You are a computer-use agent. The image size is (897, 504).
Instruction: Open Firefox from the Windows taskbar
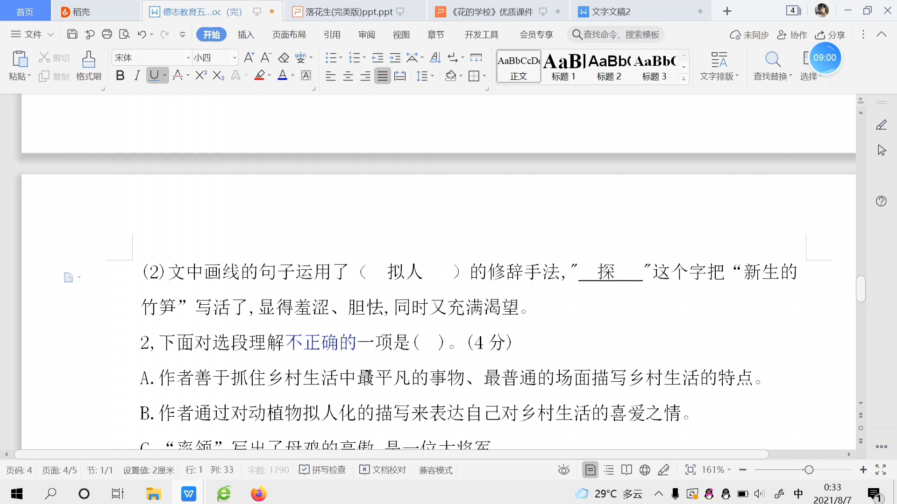click(x=258, y=494)
